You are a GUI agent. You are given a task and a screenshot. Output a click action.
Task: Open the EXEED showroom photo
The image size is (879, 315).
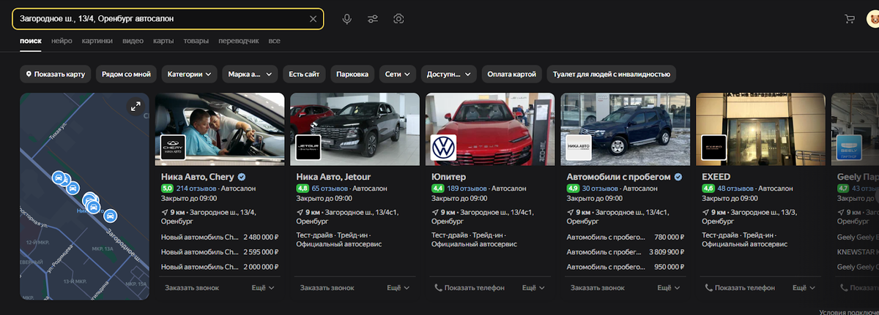(760, 129)
